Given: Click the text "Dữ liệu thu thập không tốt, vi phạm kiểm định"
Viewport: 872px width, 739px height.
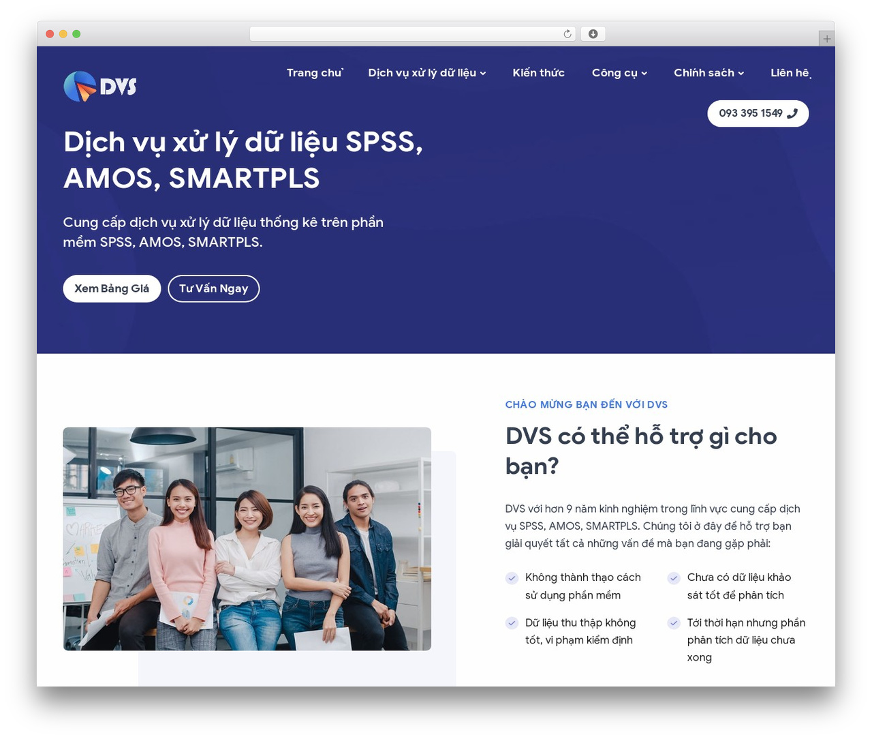Looking at the screenshot, I should pos(580,631).
